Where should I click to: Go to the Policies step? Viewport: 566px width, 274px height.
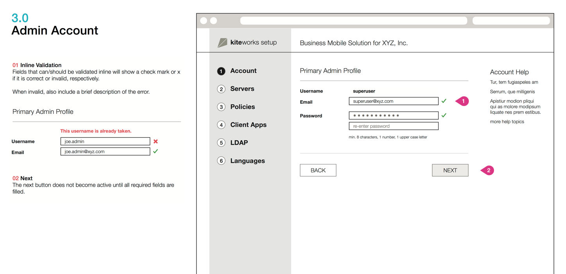[242, 107]
